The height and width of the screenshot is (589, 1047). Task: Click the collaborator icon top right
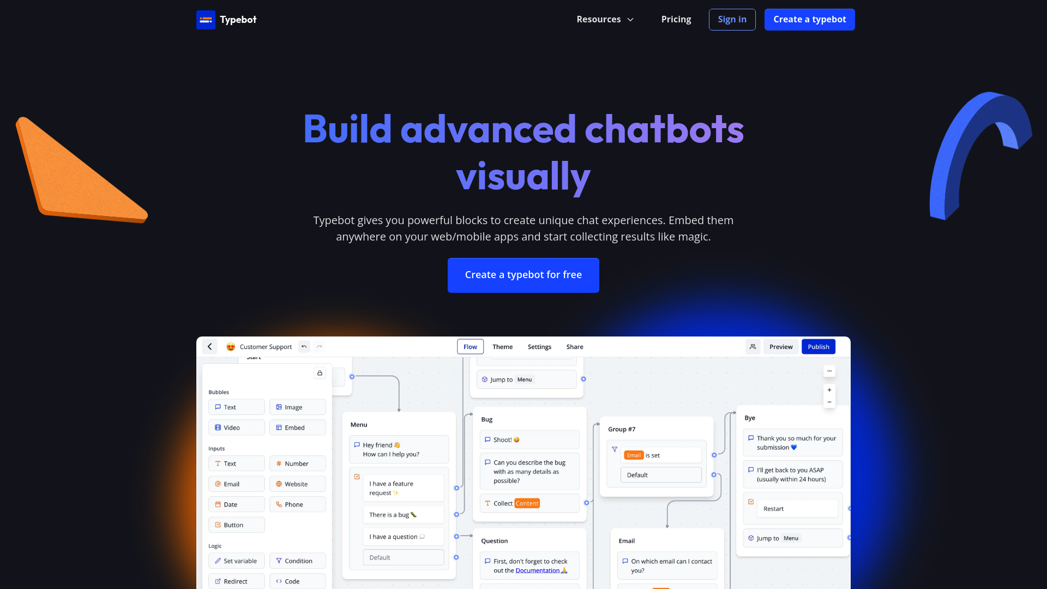(x=753, y=347)
